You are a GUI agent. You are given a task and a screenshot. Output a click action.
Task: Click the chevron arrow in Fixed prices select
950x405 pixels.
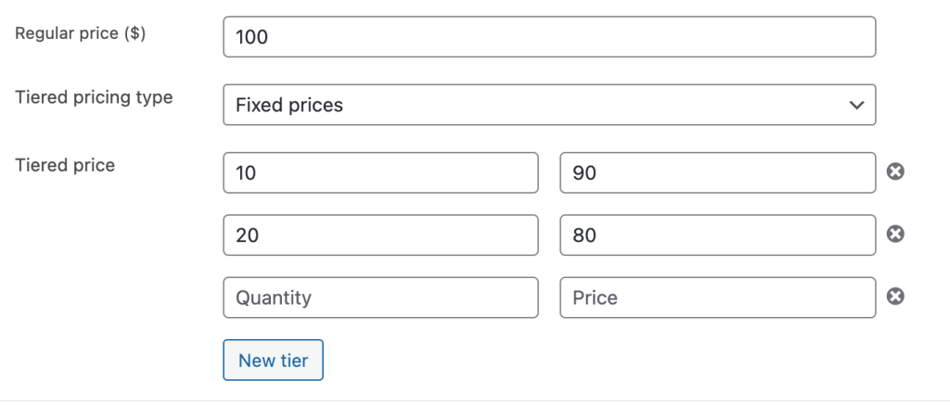855,105
